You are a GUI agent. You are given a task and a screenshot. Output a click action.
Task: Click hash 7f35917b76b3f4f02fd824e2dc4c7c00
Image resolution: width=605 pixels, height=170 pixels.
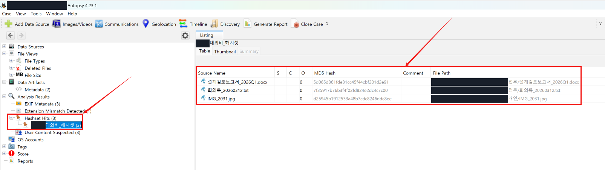click(x=351, y=90)
